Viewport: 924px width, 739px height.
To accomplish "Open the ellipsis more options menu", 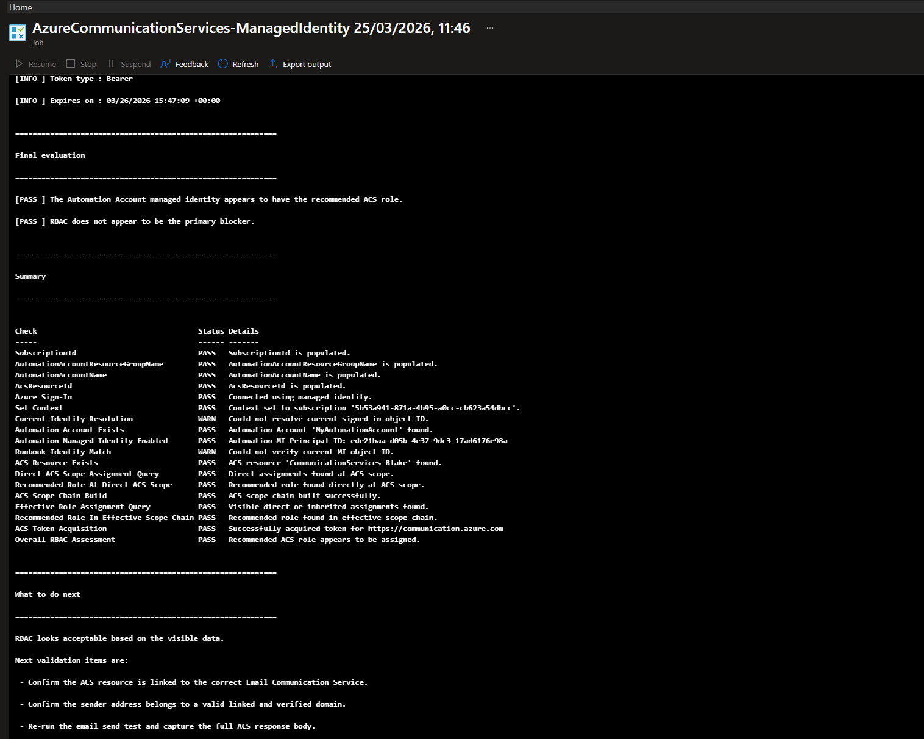I will (490, 28).
